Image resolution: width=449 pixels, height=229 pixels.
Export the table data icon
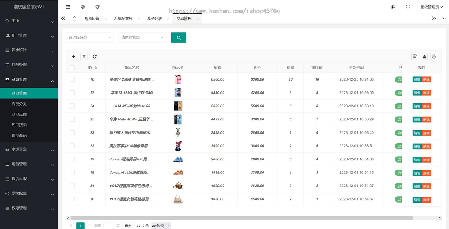[x=424, y=56]
